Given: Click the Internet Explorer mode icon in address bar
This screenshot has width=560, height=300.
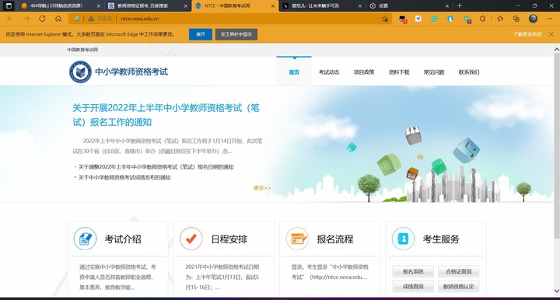Looking at the screenshot, I should [77, 19].
